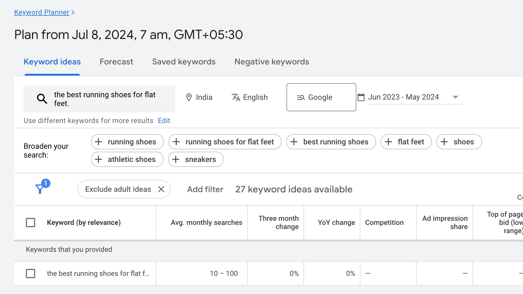
Task: Click Add filter
Action: (x=205, y=189)
